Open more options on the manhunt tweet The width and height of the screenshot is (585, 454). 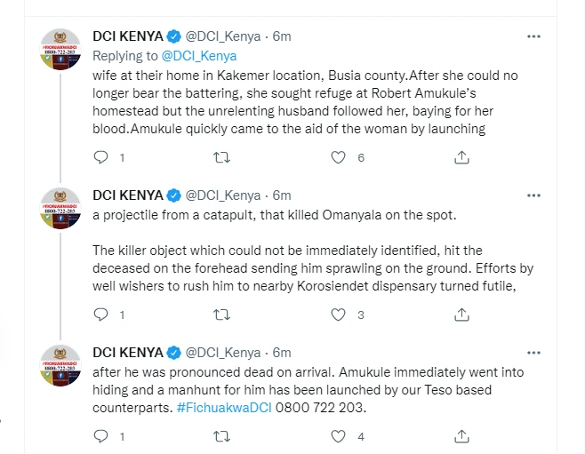coord(533,351)
